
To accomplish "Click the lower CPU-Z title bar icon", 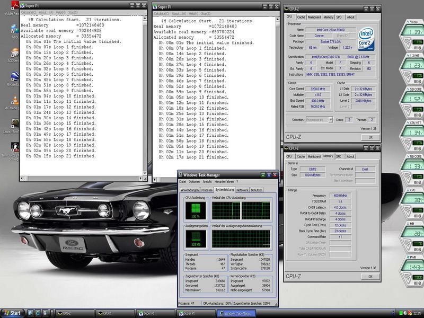I will [286, 148].
